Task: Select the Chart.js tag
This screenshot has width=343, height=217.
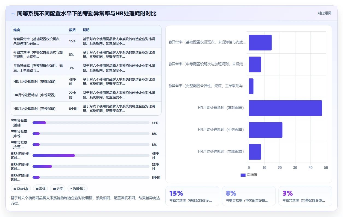Action: (21, 189)
